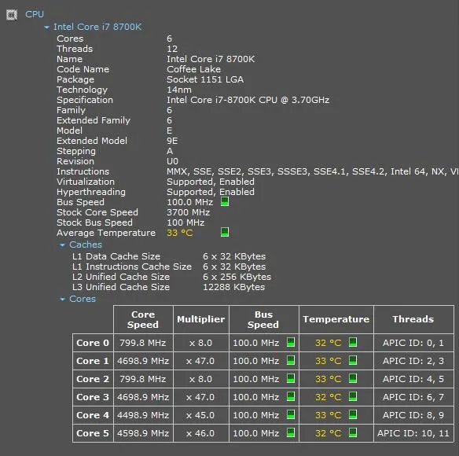Click the green graph icon beside Average Temperature

point(225,232)
